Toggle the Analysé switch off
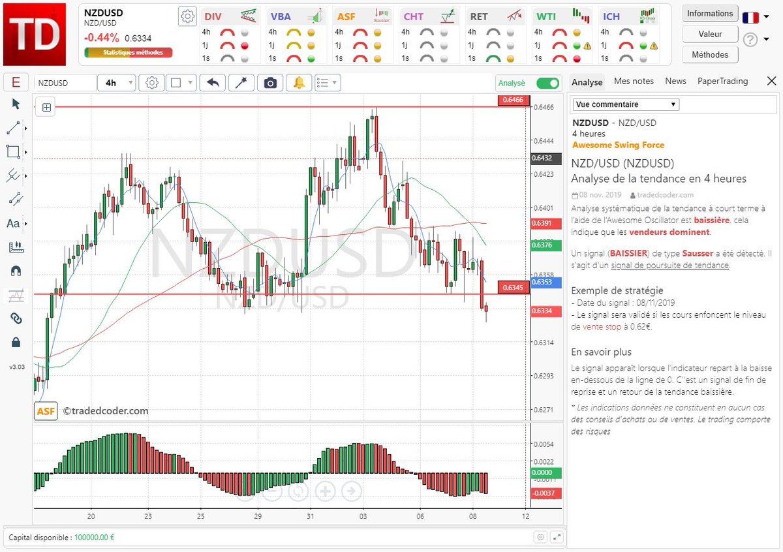The width and height of the screenshot is (783, 552). 547,83
